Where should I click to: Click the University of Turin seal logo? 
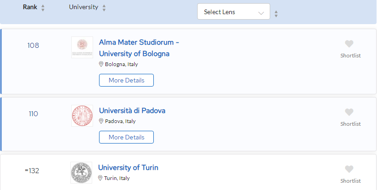coord(81,173)
